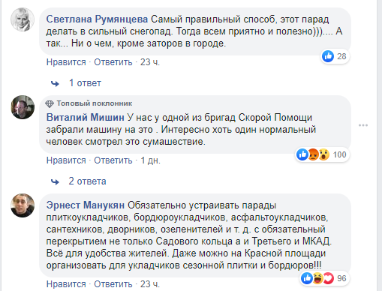This screenshot has width=382, height=291.
Task: Click Ответить under Светлана Румянцева's comment
Action: [113, 62]
